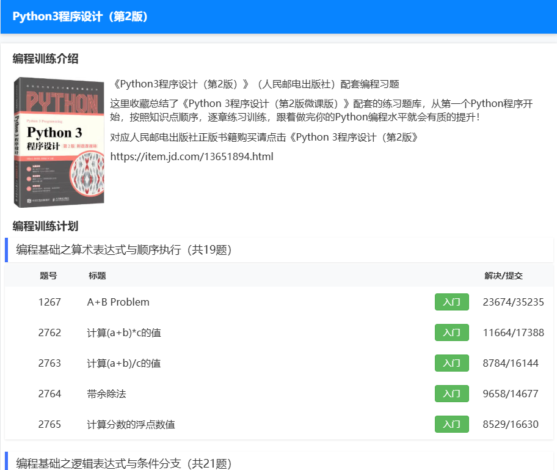This screenshot has height=470, width=557.
Task: Open problem 带余除法
Action: (106, 394)
